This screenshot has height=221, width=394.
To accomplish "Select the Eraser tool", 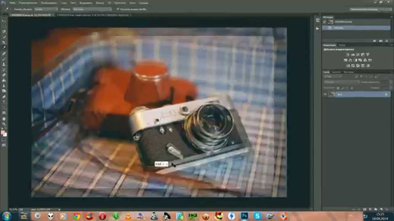I will 4,75.
